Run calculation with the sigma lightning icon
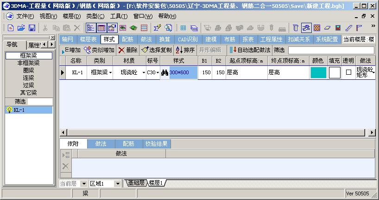The height and width of the screenshot is (200, 379). tap(158, 28)
